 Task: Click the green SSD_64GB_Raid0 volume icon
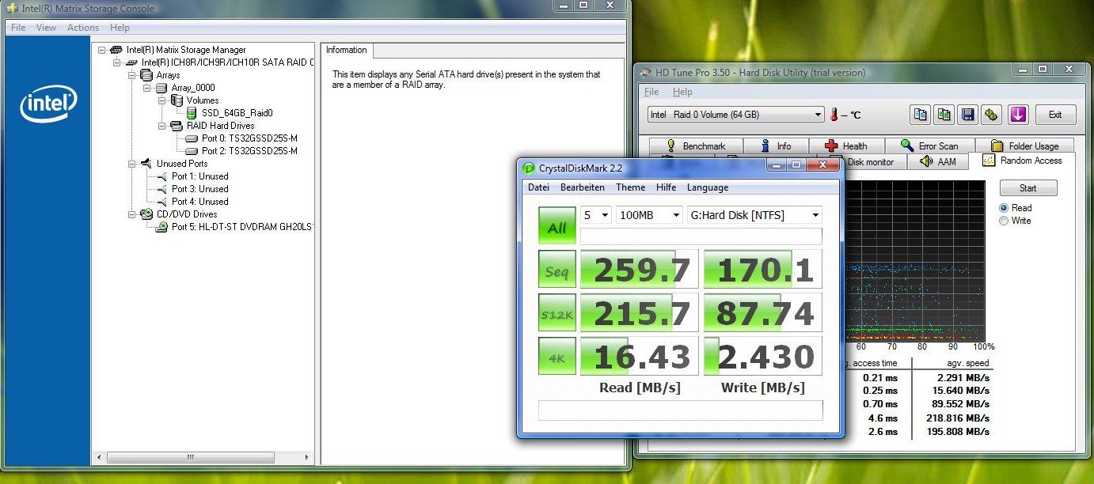click(x=192, y=113)
